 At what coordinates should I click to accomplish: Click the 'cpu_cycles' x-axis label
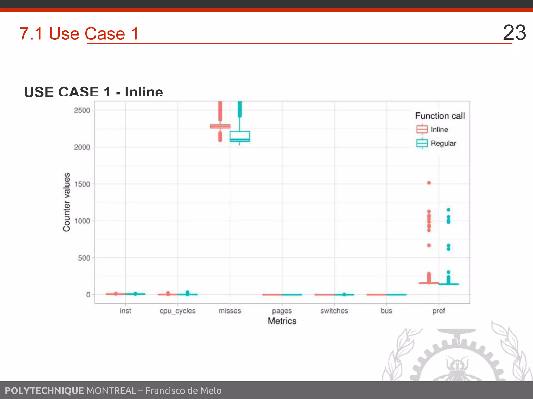(x=178, y=311)
